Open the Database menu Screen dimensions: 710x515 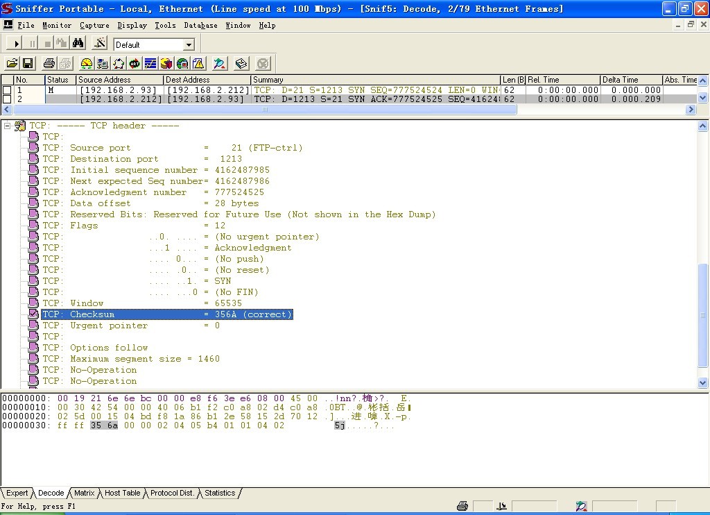click(x=200, y=26)
